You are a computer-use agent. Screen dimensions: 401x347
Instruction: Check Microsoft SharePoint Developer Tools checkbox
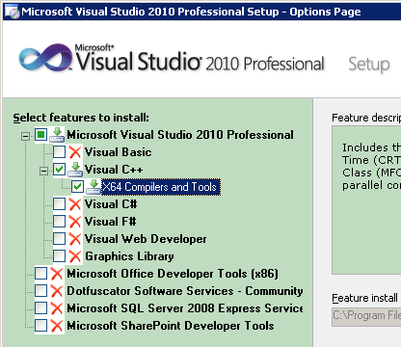[x=41, y=325]
